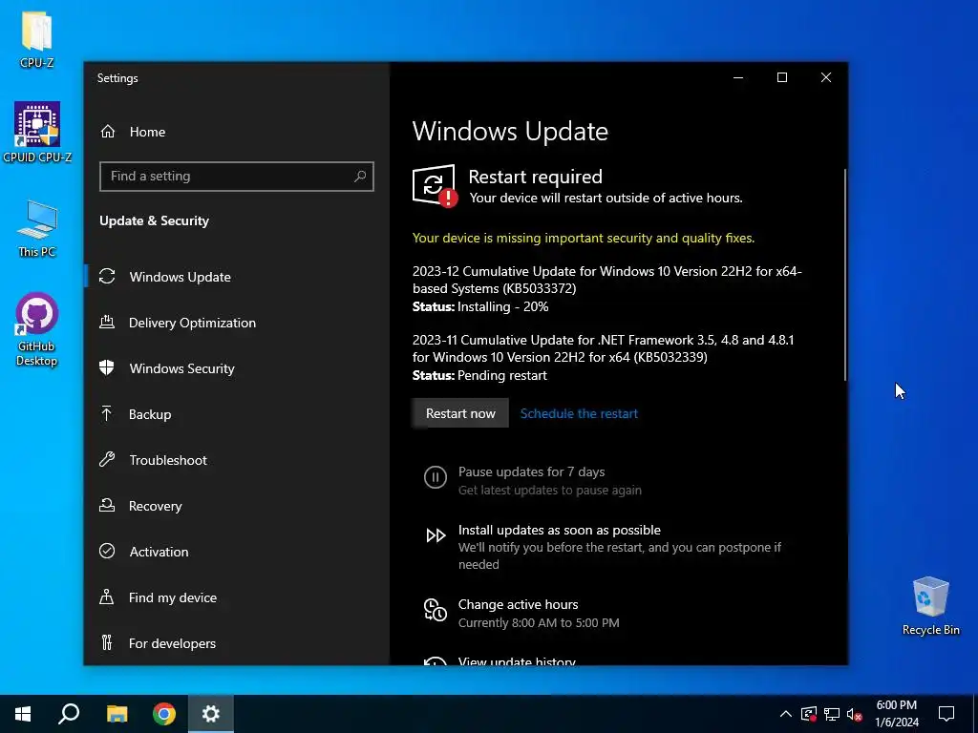978x733 pixels.
Task: Click the Windows Security tray icon
Action: [808, 714]
